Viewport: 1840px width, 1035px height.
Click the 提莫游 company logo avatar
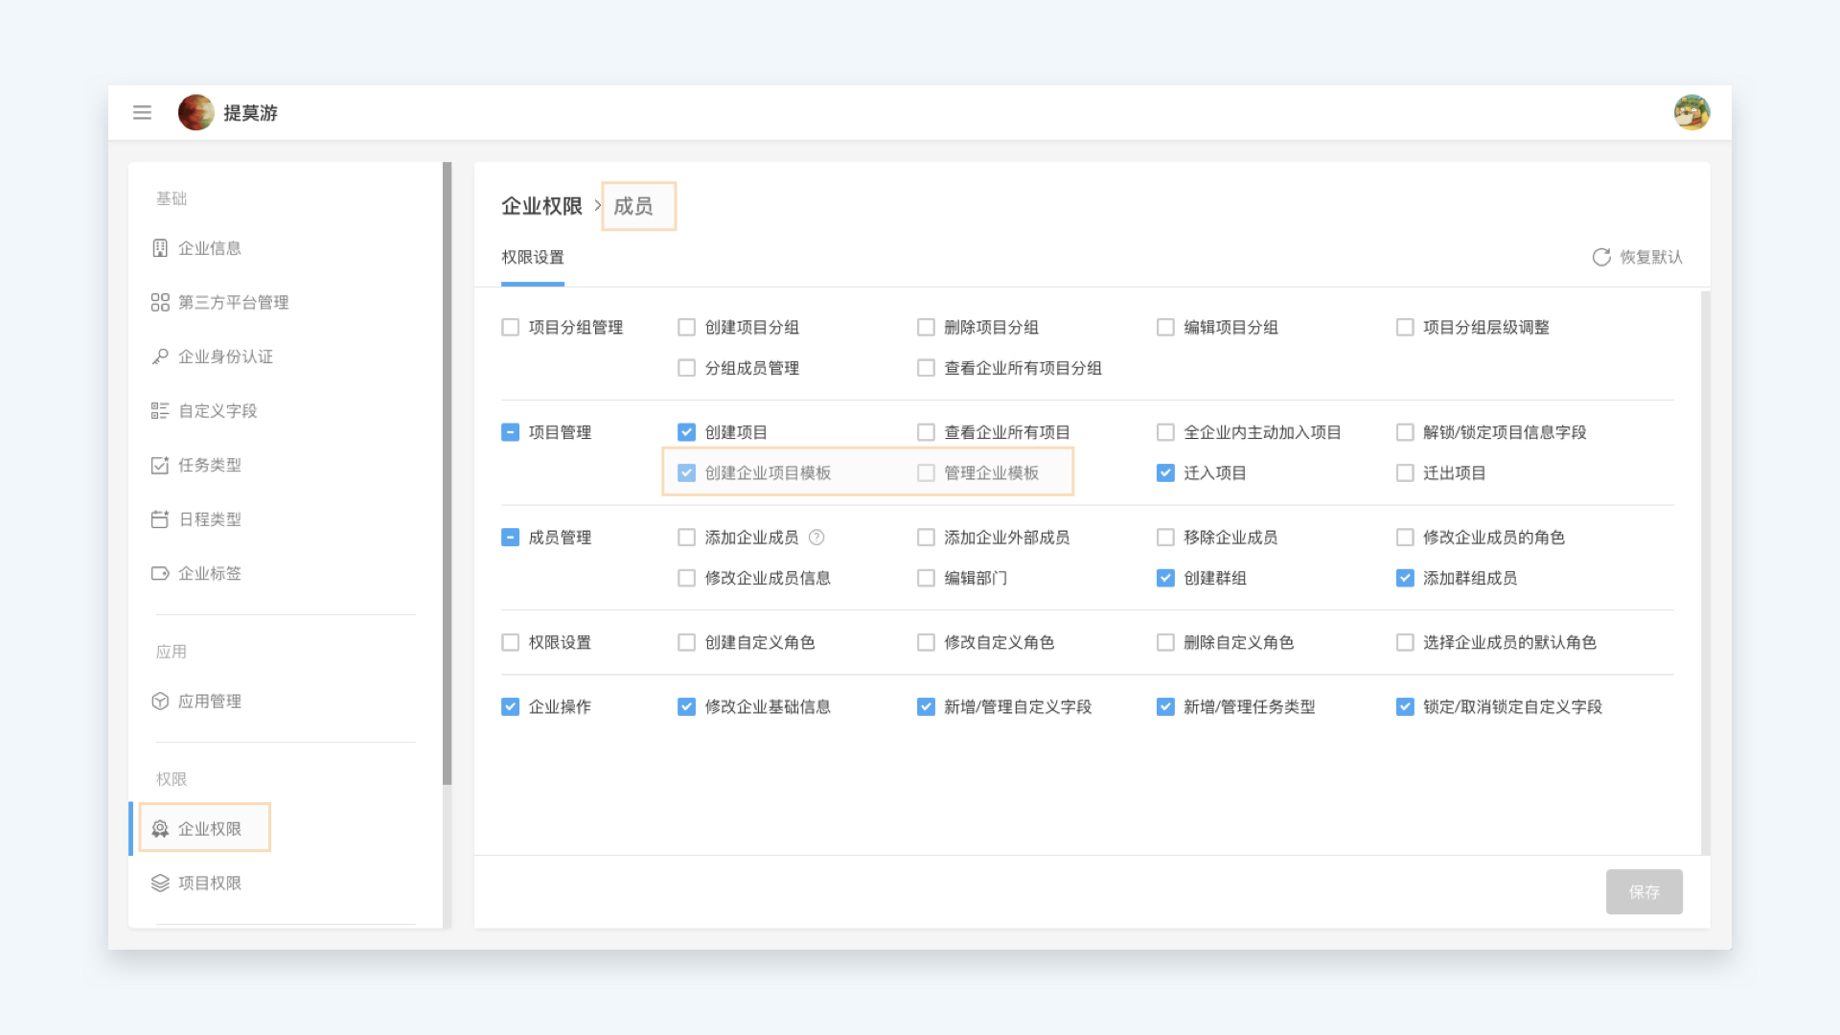[x=195, y=112]
